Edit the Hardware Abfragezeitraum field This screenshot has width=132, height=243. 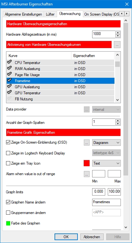(104, 34)
